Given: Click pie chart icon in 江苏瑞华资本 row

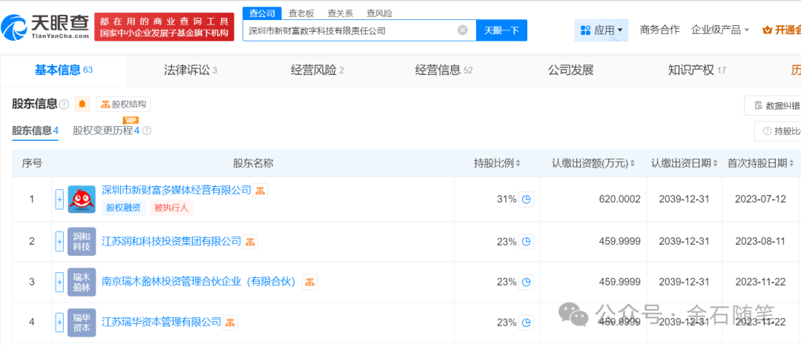Looking at the screenshot, I should (527, 323).
